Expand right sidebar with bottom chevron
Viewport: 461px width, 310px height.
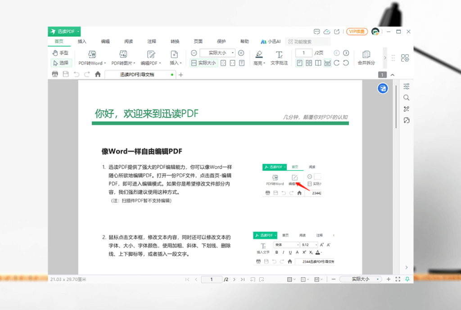(407, 267)
